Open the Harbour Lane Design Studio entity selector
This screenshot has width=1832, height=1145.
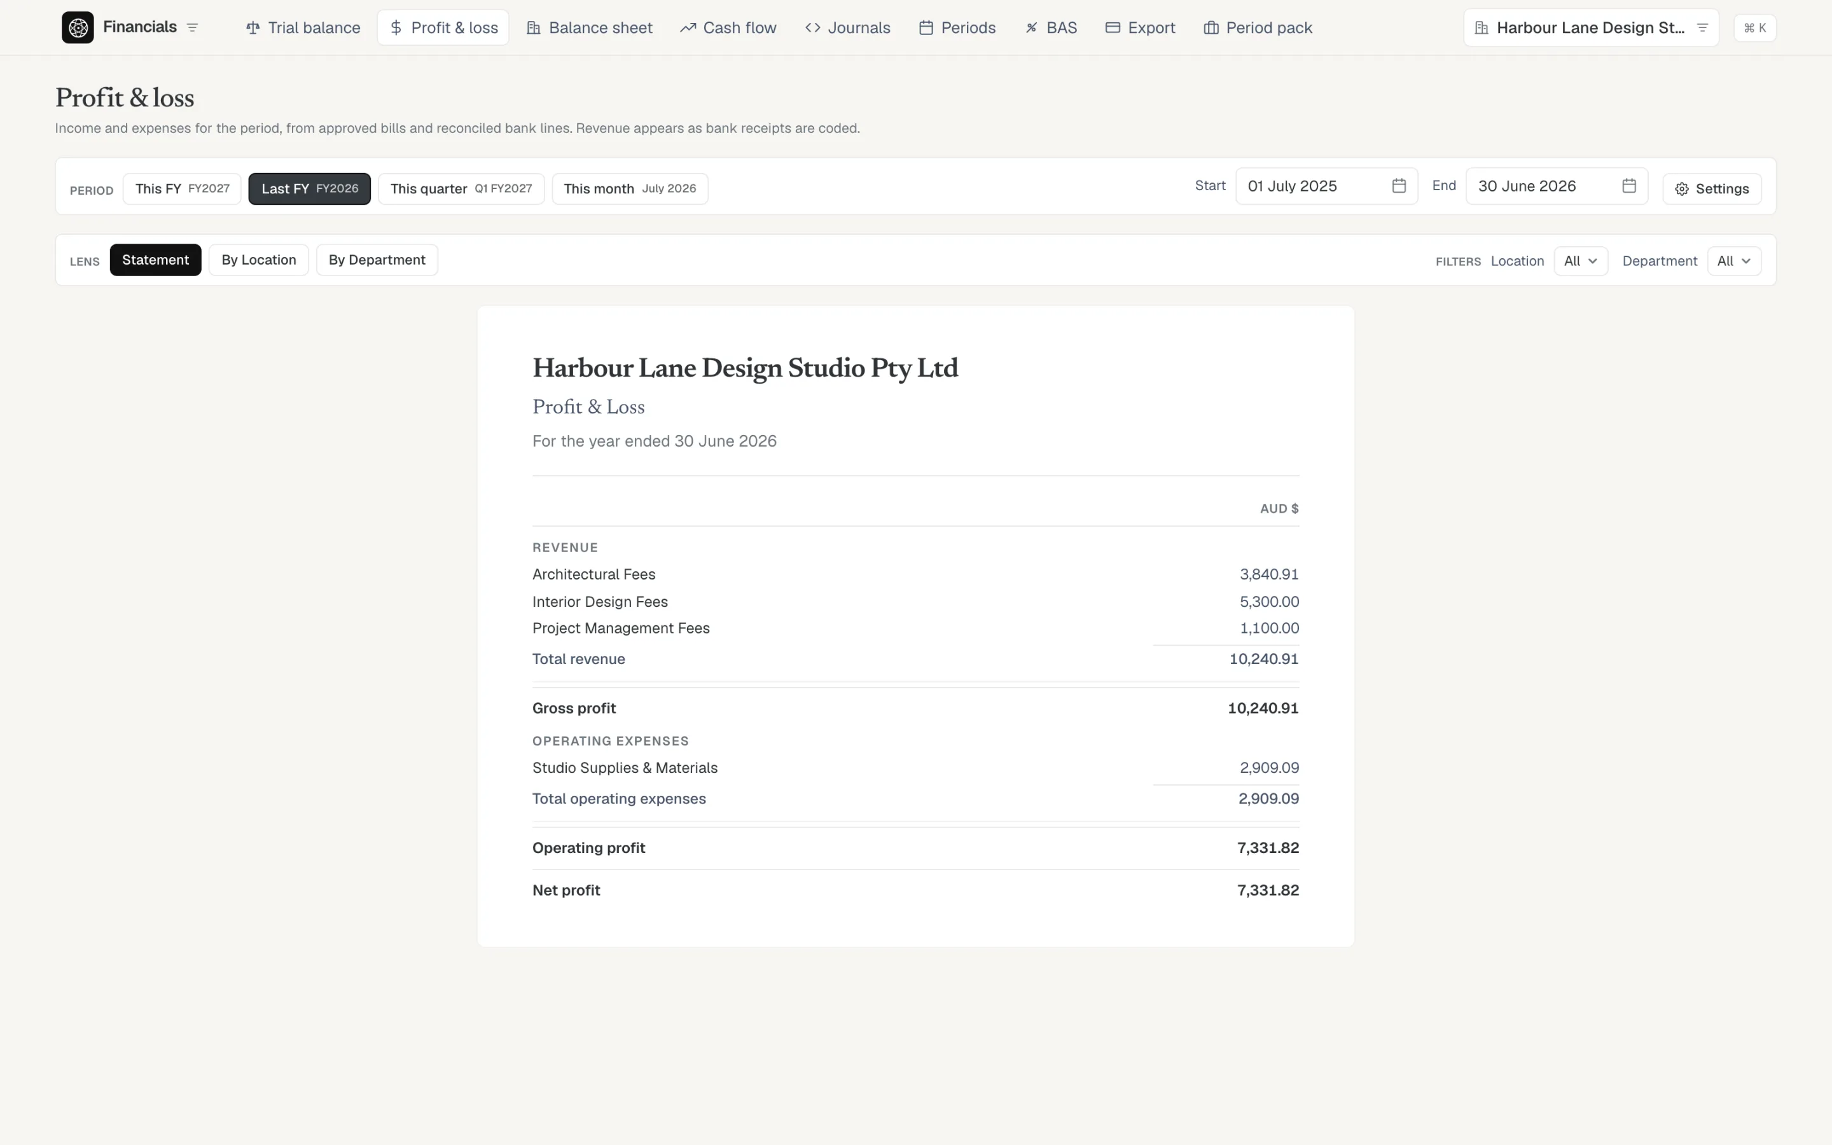click(1590, 28)
